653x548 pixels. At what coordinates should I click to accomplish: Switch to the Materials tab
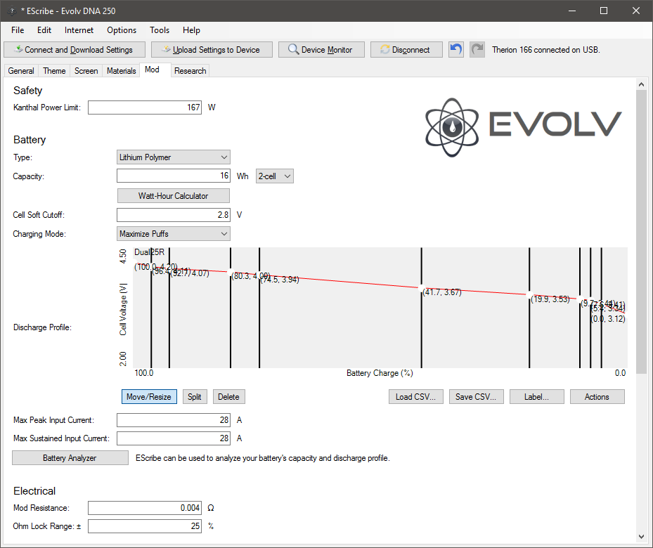[x=122, y=71]
